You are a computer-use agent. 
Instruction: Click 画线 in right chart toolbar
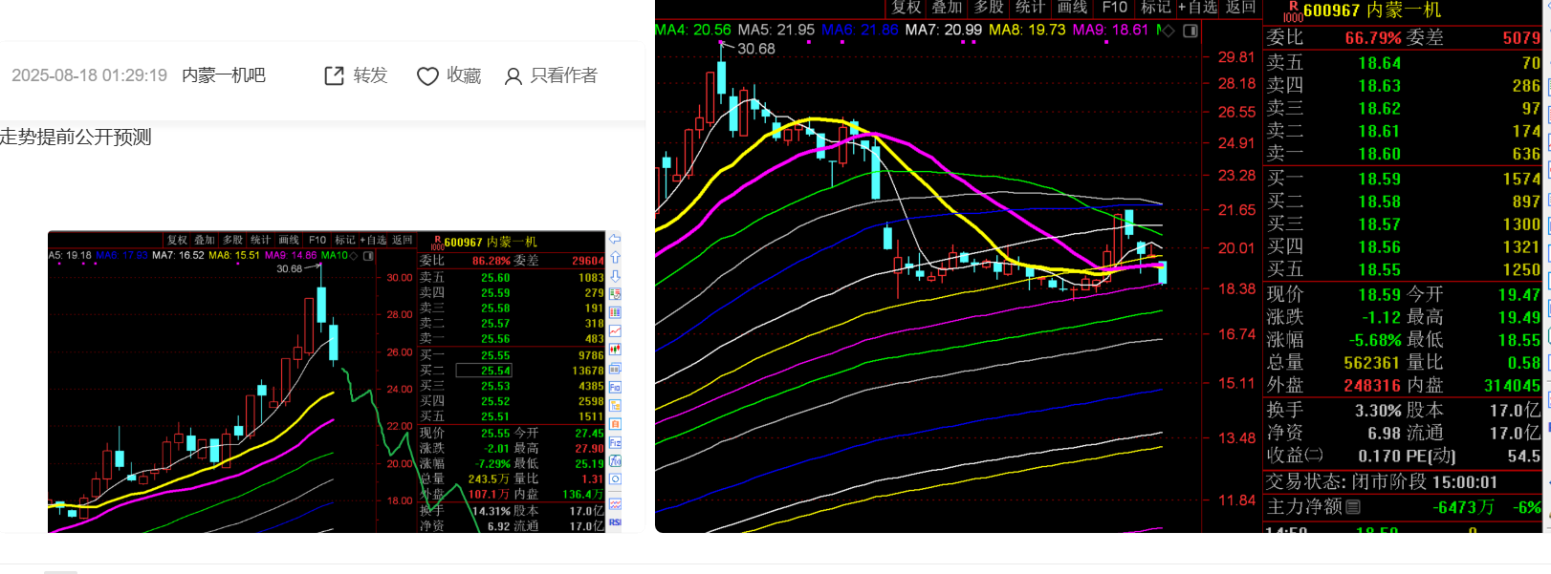click(x=1072, y=8)
